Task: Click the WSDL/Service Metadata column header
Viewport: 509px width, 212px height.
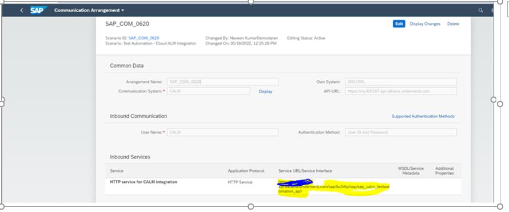Action: pos(411,171)
